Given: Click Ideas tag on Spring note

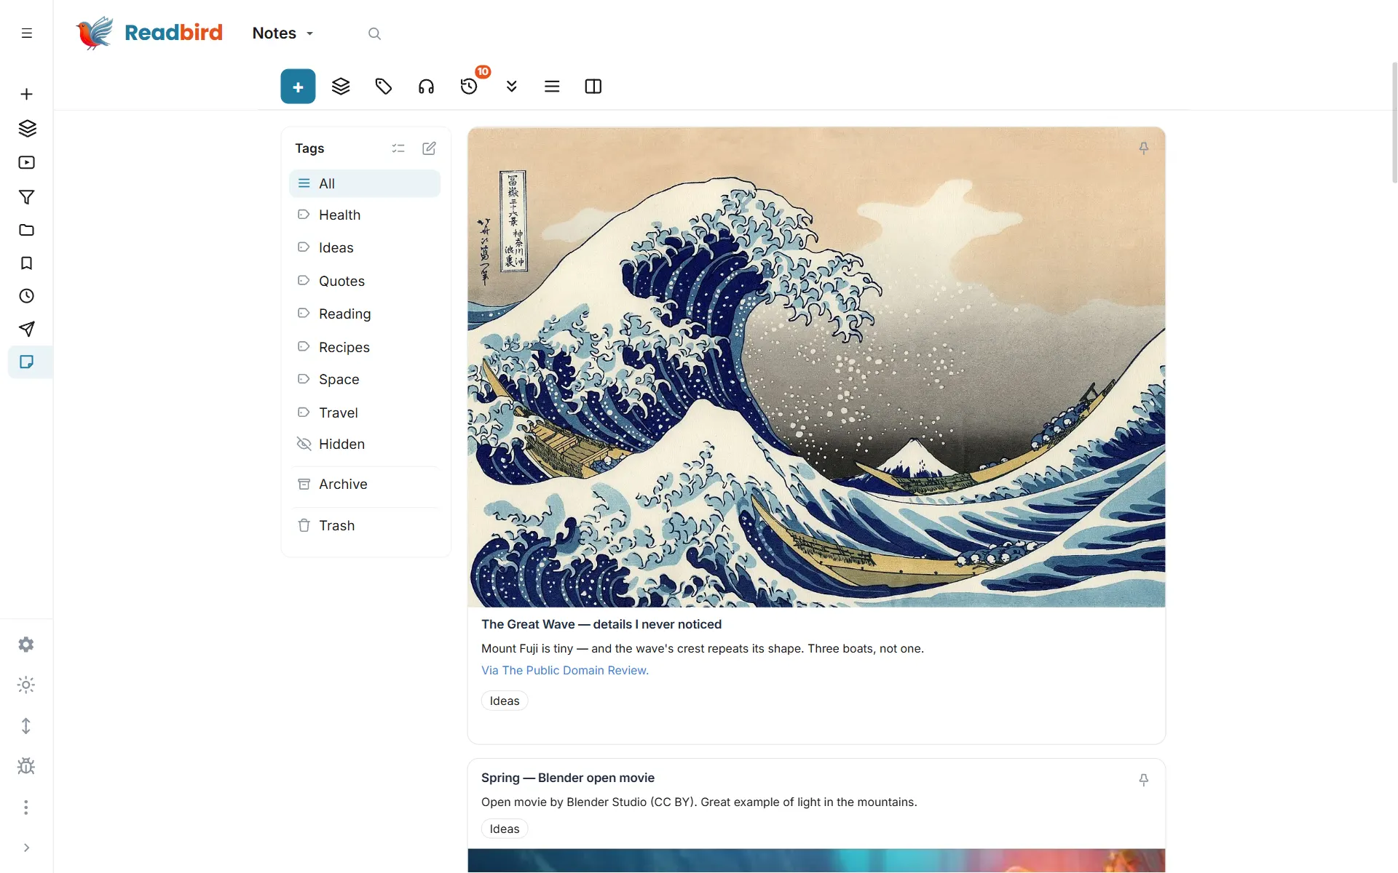Looking at the screenshot, I should (x=505, y=829).
